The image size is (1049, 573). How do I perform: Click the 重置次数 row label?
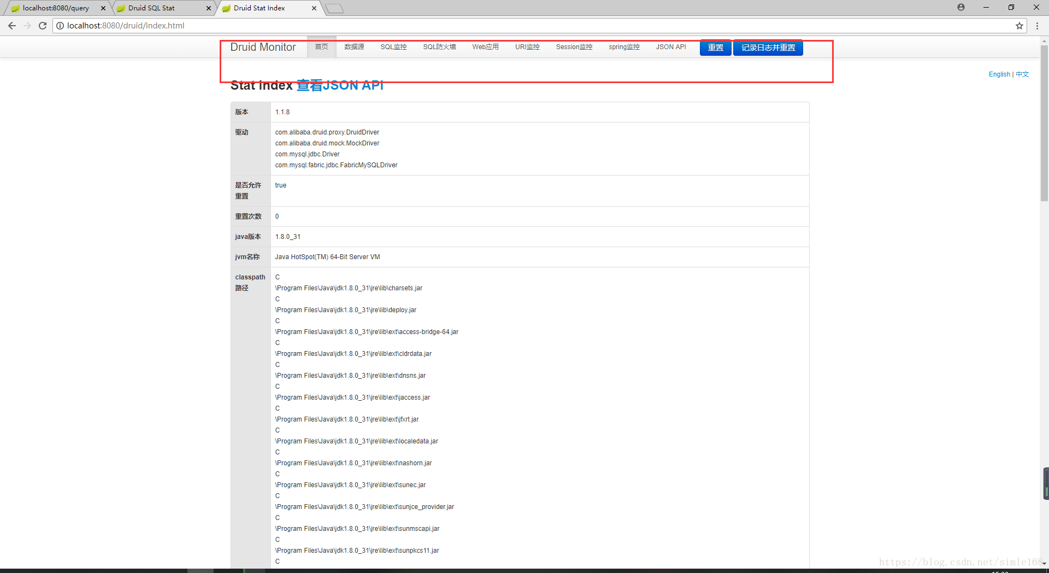pos(248,217)
